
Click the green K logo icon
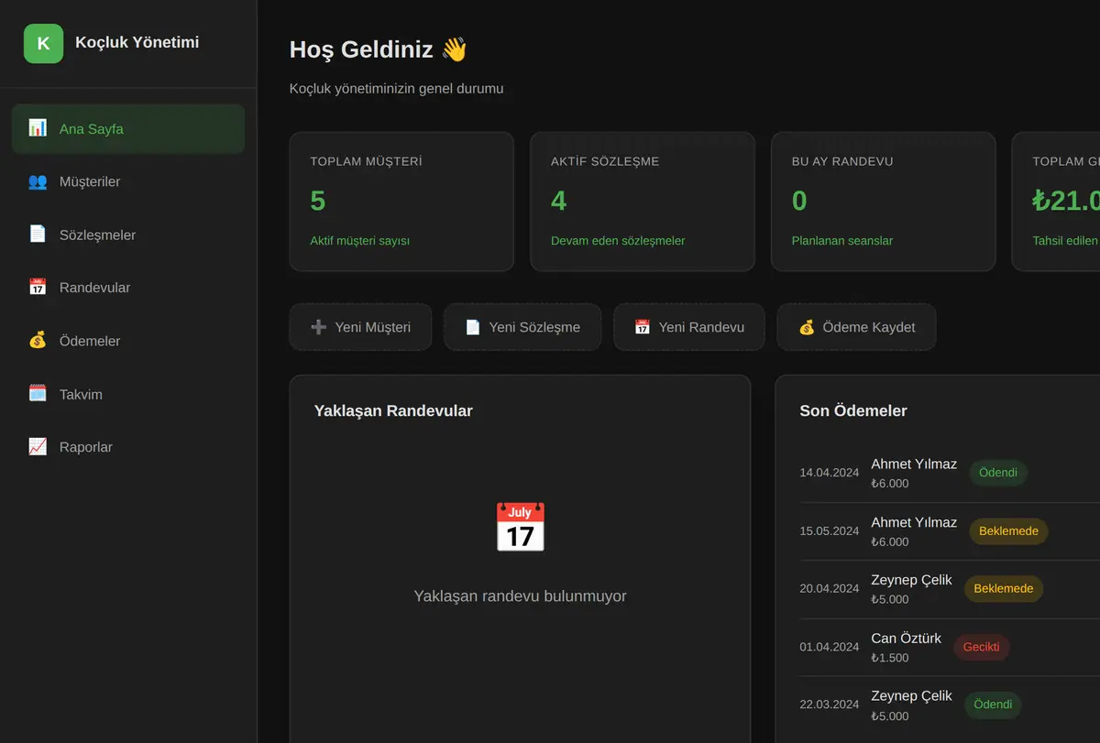43,43
